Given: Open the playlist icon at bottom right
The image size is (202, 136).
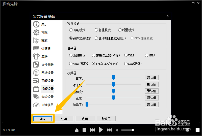Looking at the screenshot, I should (x=198, y=130).
